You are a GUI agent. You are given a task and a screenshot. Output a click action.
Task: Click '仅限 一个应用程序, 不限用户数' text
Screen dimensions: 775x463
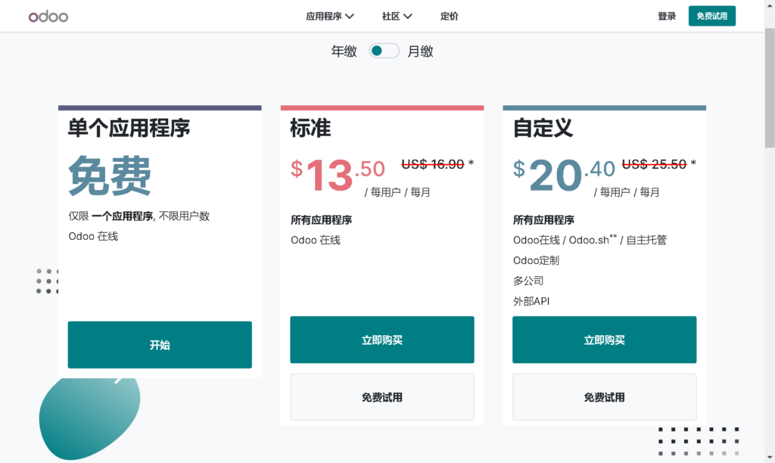139,216
